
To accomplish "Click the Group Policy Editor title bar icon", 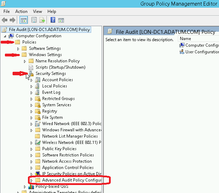I will [3, 3].
